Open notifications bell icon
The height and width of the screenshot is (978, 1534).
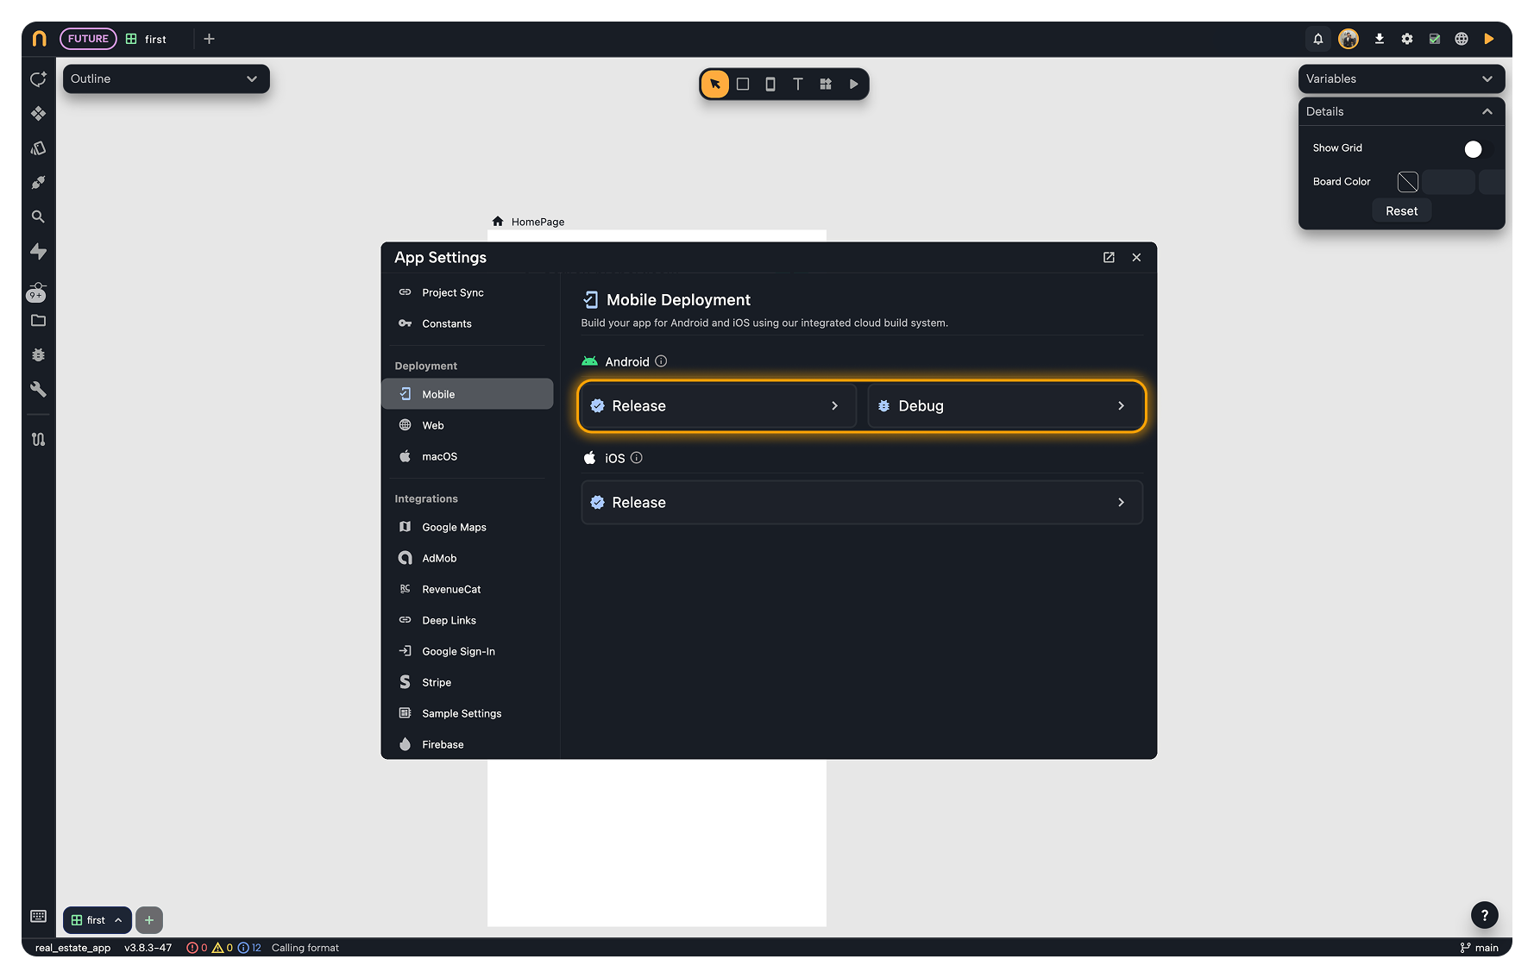1318,39
